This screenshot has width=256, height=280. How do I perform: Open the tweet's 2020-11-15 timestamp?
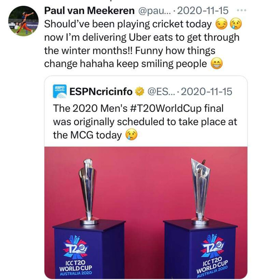pyautogui.click(x=203, y=10)
